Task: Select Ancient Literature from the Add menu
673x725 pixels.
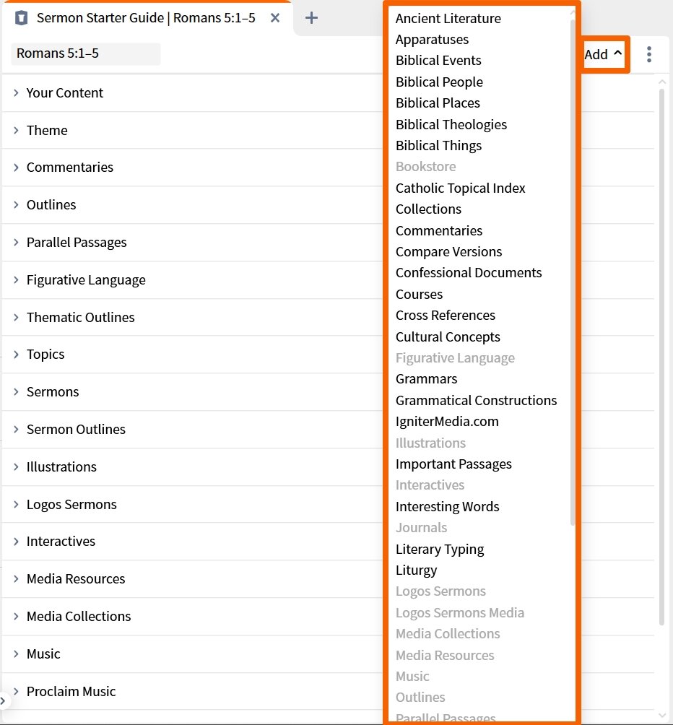Action: (448, 18)
